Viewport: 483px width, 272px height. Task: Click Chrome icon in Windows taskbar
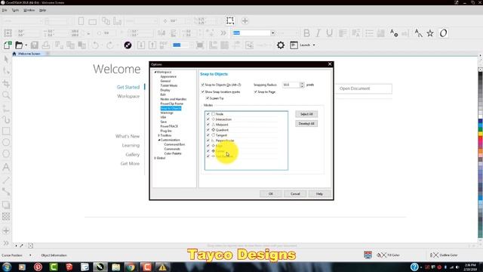[x=131, y=267]
